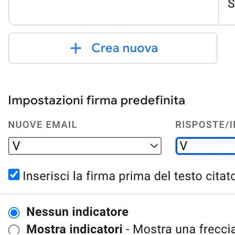
Task: Click the RISPOSTE/INOLTRI field label
Action: pos(205,125)
